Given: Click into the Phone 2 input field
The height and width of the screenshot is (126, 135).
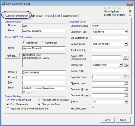Looking at the screenshot, I should (44, 77).
